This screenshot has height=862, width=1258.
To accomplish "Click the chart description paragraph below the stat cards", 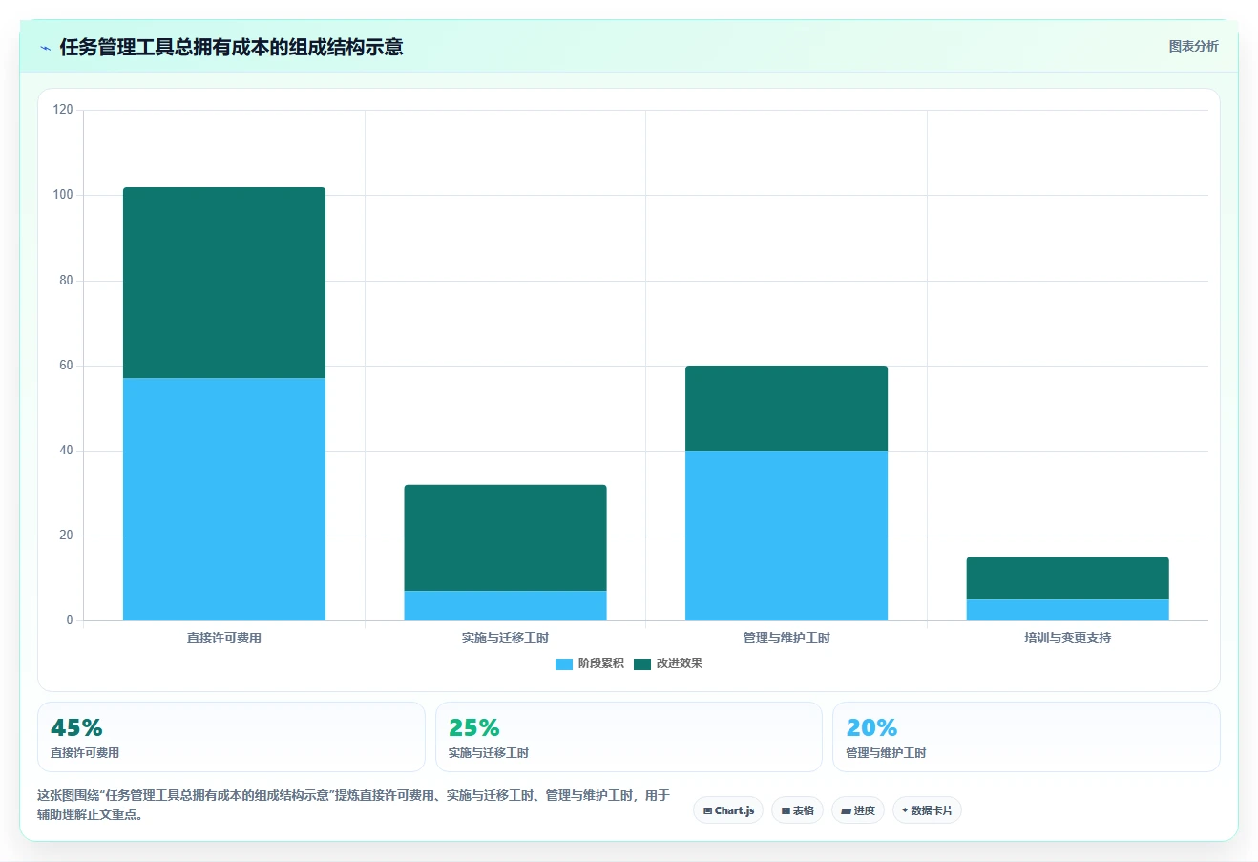I will click(354, 805).
